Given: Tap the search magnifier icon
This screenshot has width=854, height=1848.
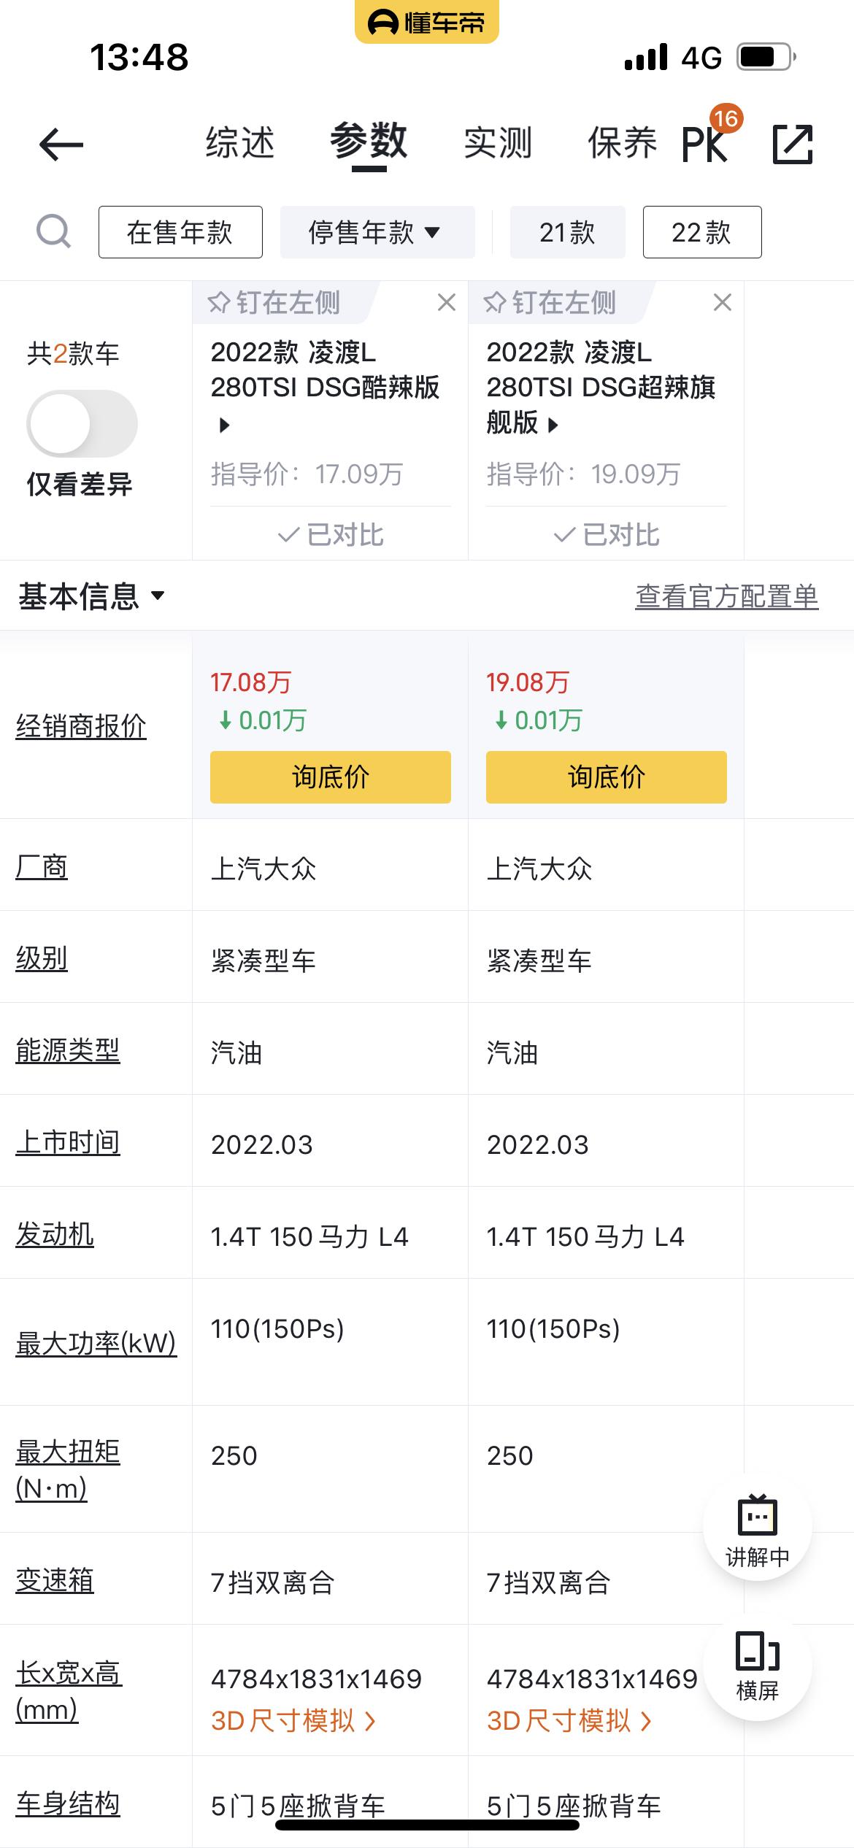Looking at the screenshot, I should point(53,232).
